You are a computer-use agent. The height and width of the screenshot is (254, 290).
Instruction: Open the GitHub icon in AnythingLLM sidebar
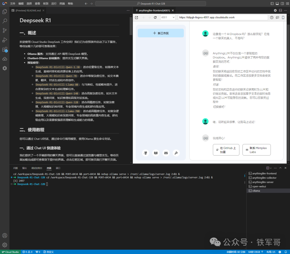(x=146, y=153)
